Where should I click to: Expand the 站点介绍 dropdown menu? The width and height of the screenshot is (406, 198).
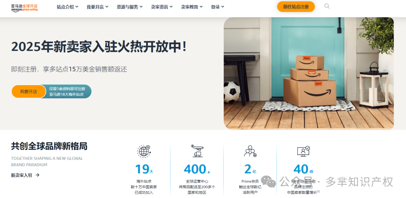(x=67, y=7)
